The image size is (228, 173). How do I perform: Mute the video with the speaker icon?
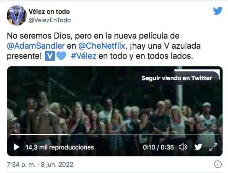pos(183,147)
